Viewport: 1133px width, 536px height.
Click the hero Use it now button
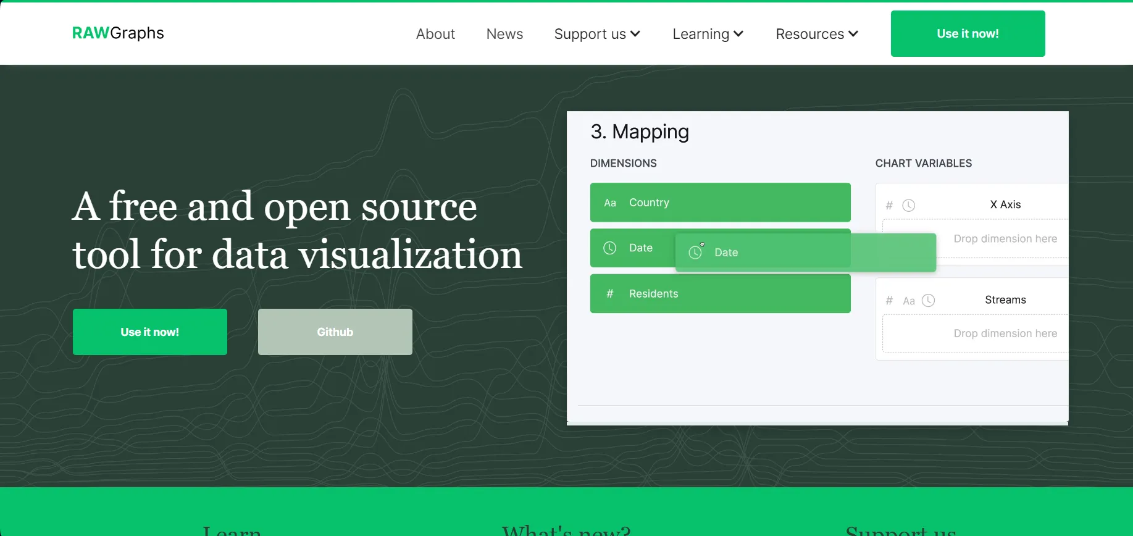point(150,332)
